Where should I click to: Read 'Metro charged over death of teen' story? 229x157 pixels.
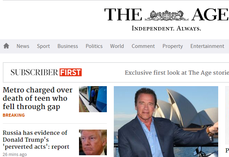point(38,98)
